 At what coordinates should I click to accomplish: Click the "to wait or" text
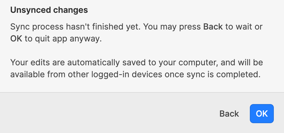(244, 27)
